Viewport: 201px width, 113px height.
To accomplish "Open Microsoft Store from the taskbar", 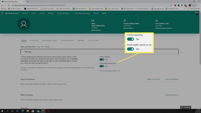I will pos(33,111).
